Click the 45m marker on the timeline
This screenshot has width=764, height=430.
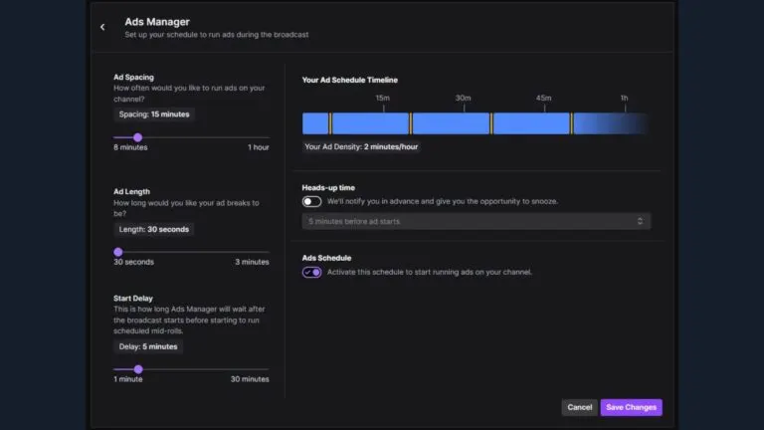coord(544,98)
